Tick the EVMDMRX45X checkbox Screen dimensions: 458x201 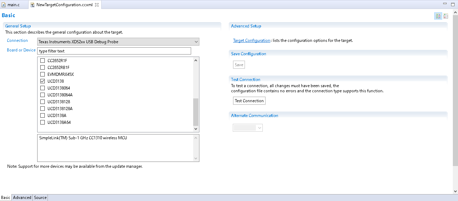[43, 74]
